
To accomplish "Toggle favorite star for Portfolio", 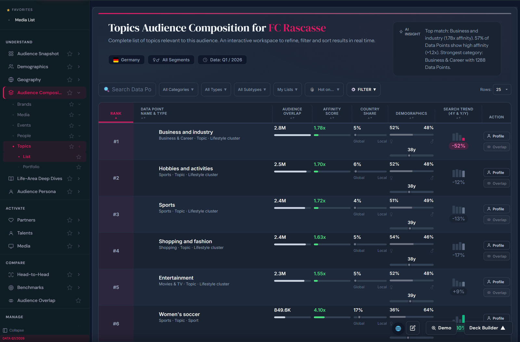I will [x=79, y=167].
